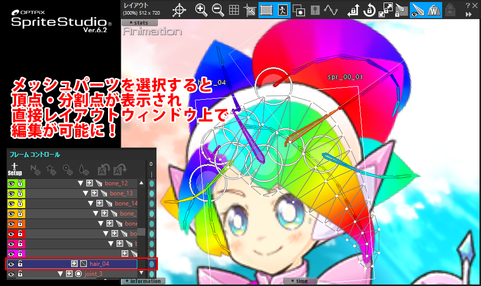Open the time tab
Viewport: 481px width, 286px height.
[x=300, y=281]
